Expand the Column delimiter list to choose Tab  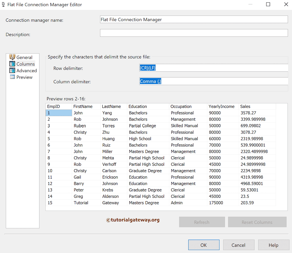point(285,81)
